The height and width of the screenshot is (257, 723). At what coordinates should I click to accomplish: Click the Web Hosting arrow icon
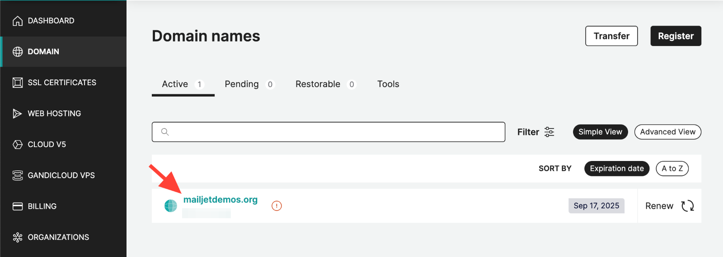[18, 114]
